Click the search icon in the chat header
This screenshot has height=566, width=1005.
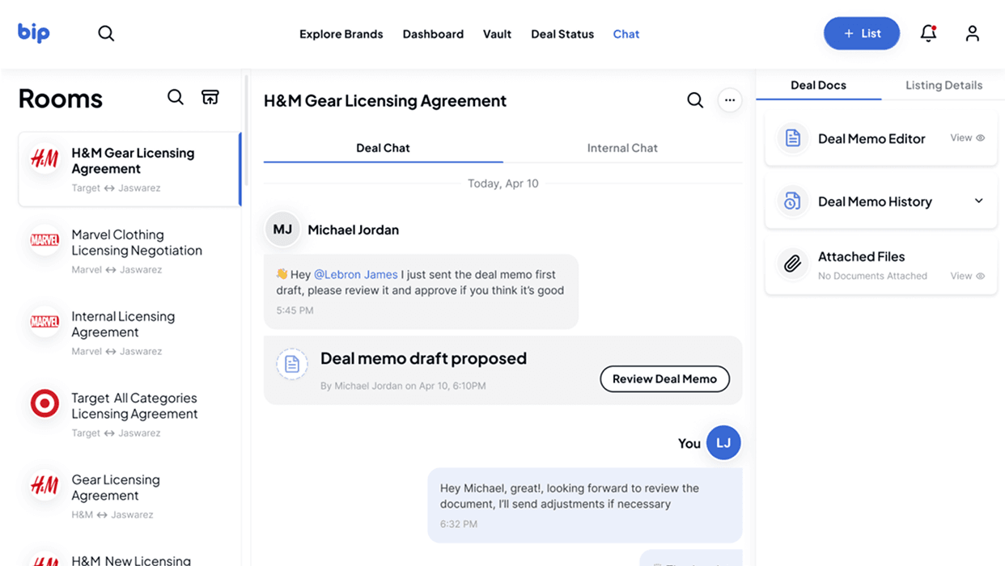(x=694, y=100)
